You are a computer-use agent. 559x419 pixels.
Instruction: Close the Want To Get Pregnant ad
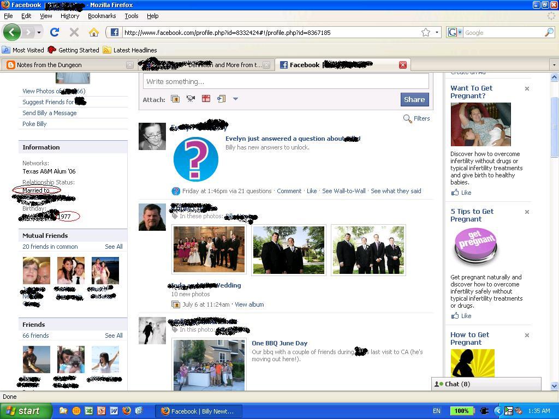pyautogui.click(x=527, y=88)
